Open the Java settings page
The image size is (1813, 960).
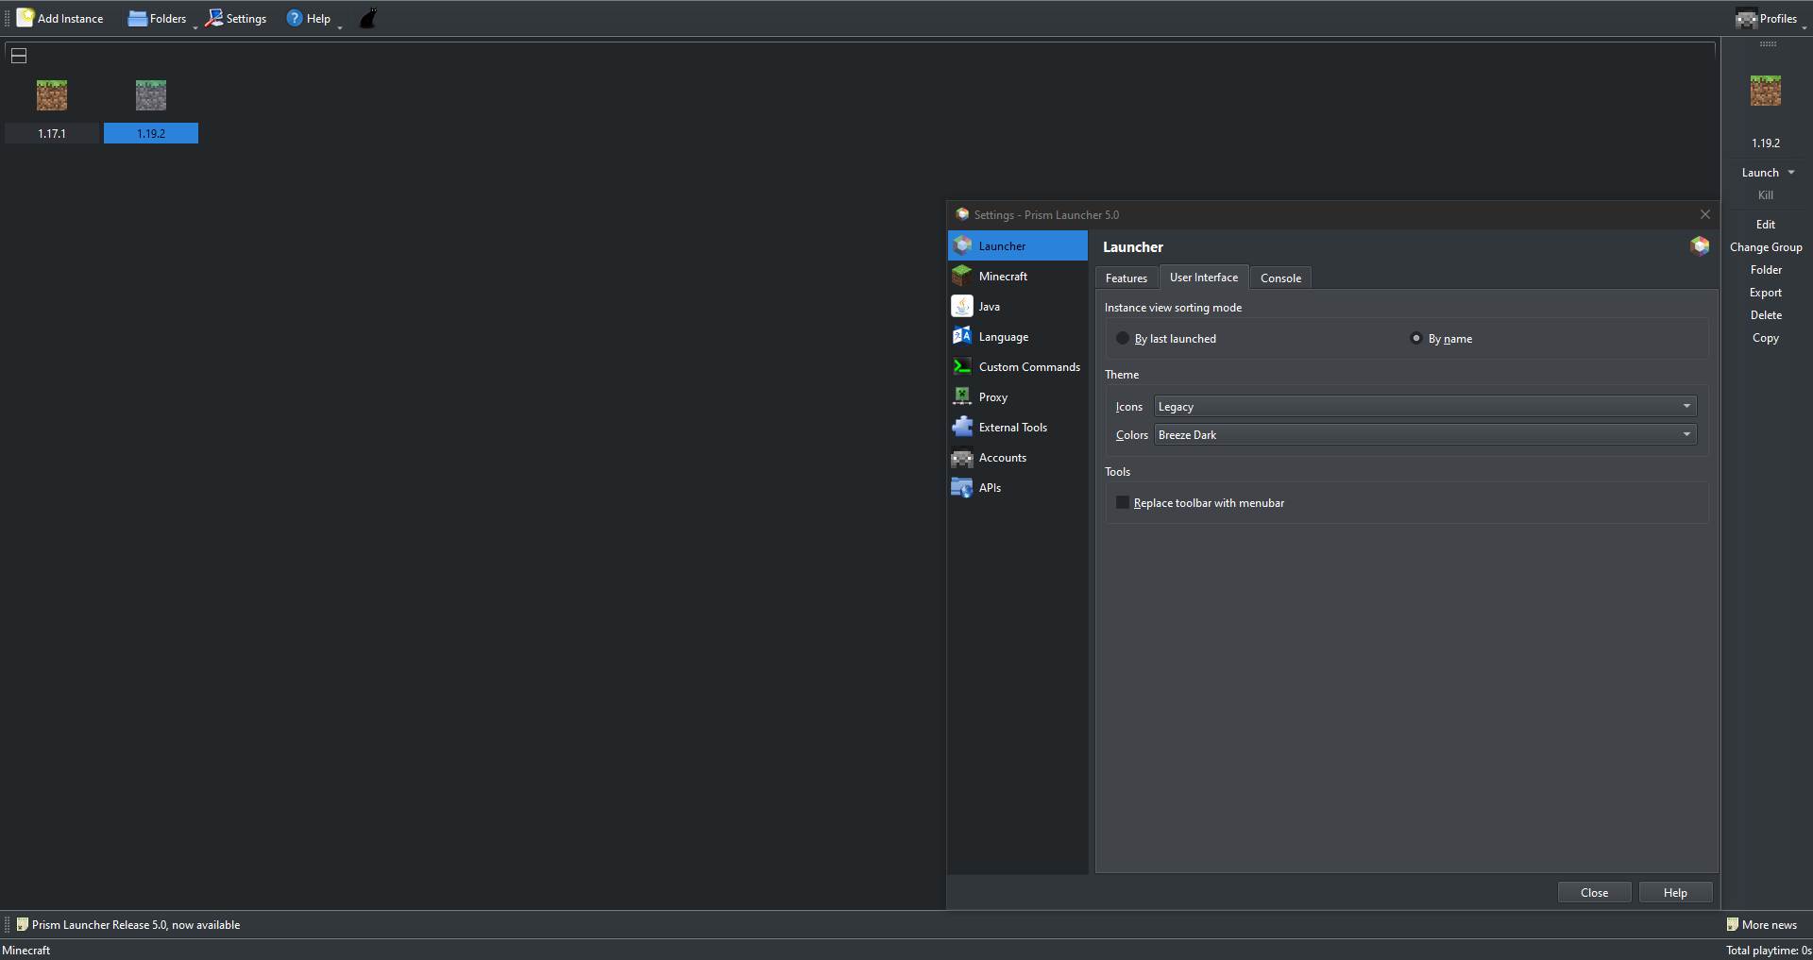coord(1018,307)
